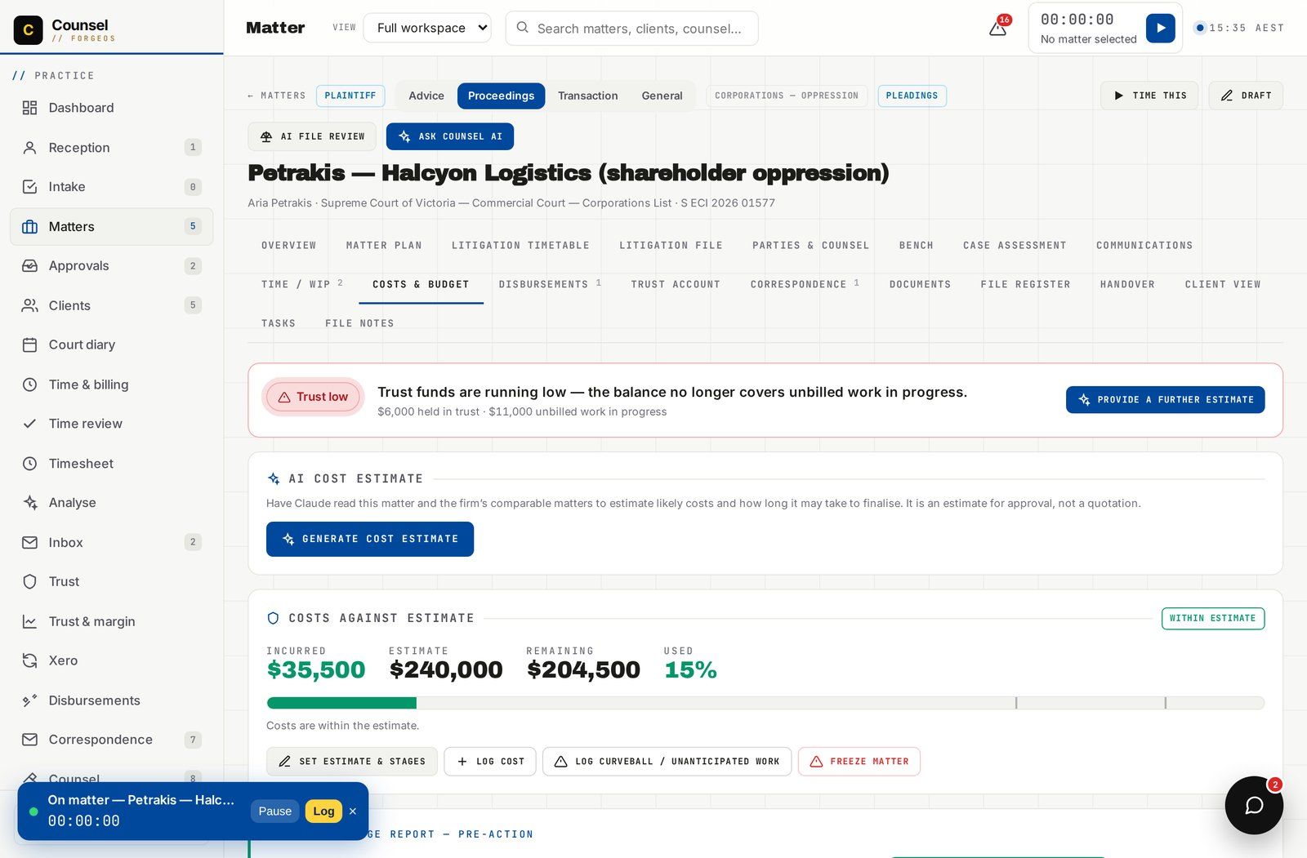Screen dimensions: 1307x858
Task: Open the Draft button menu
Action: [x=1246, y=96]
